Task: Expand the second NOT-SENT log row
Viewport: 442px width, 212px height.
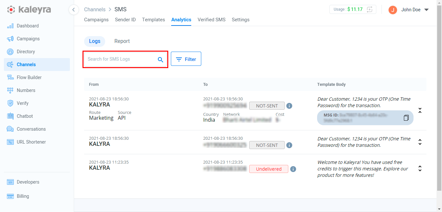Action: click(420, 142)
